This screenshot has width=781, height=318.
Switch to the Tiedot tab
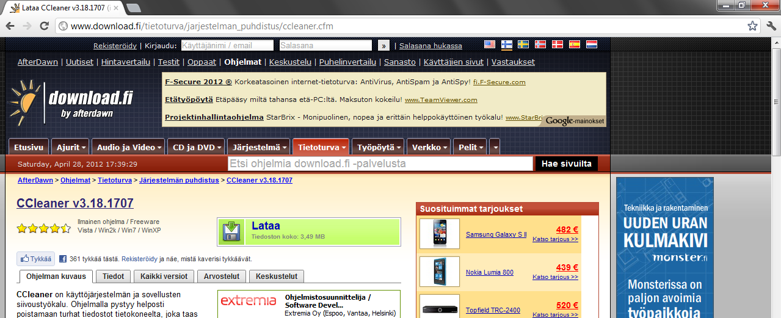pyautogui.click(x=113, y=276)
